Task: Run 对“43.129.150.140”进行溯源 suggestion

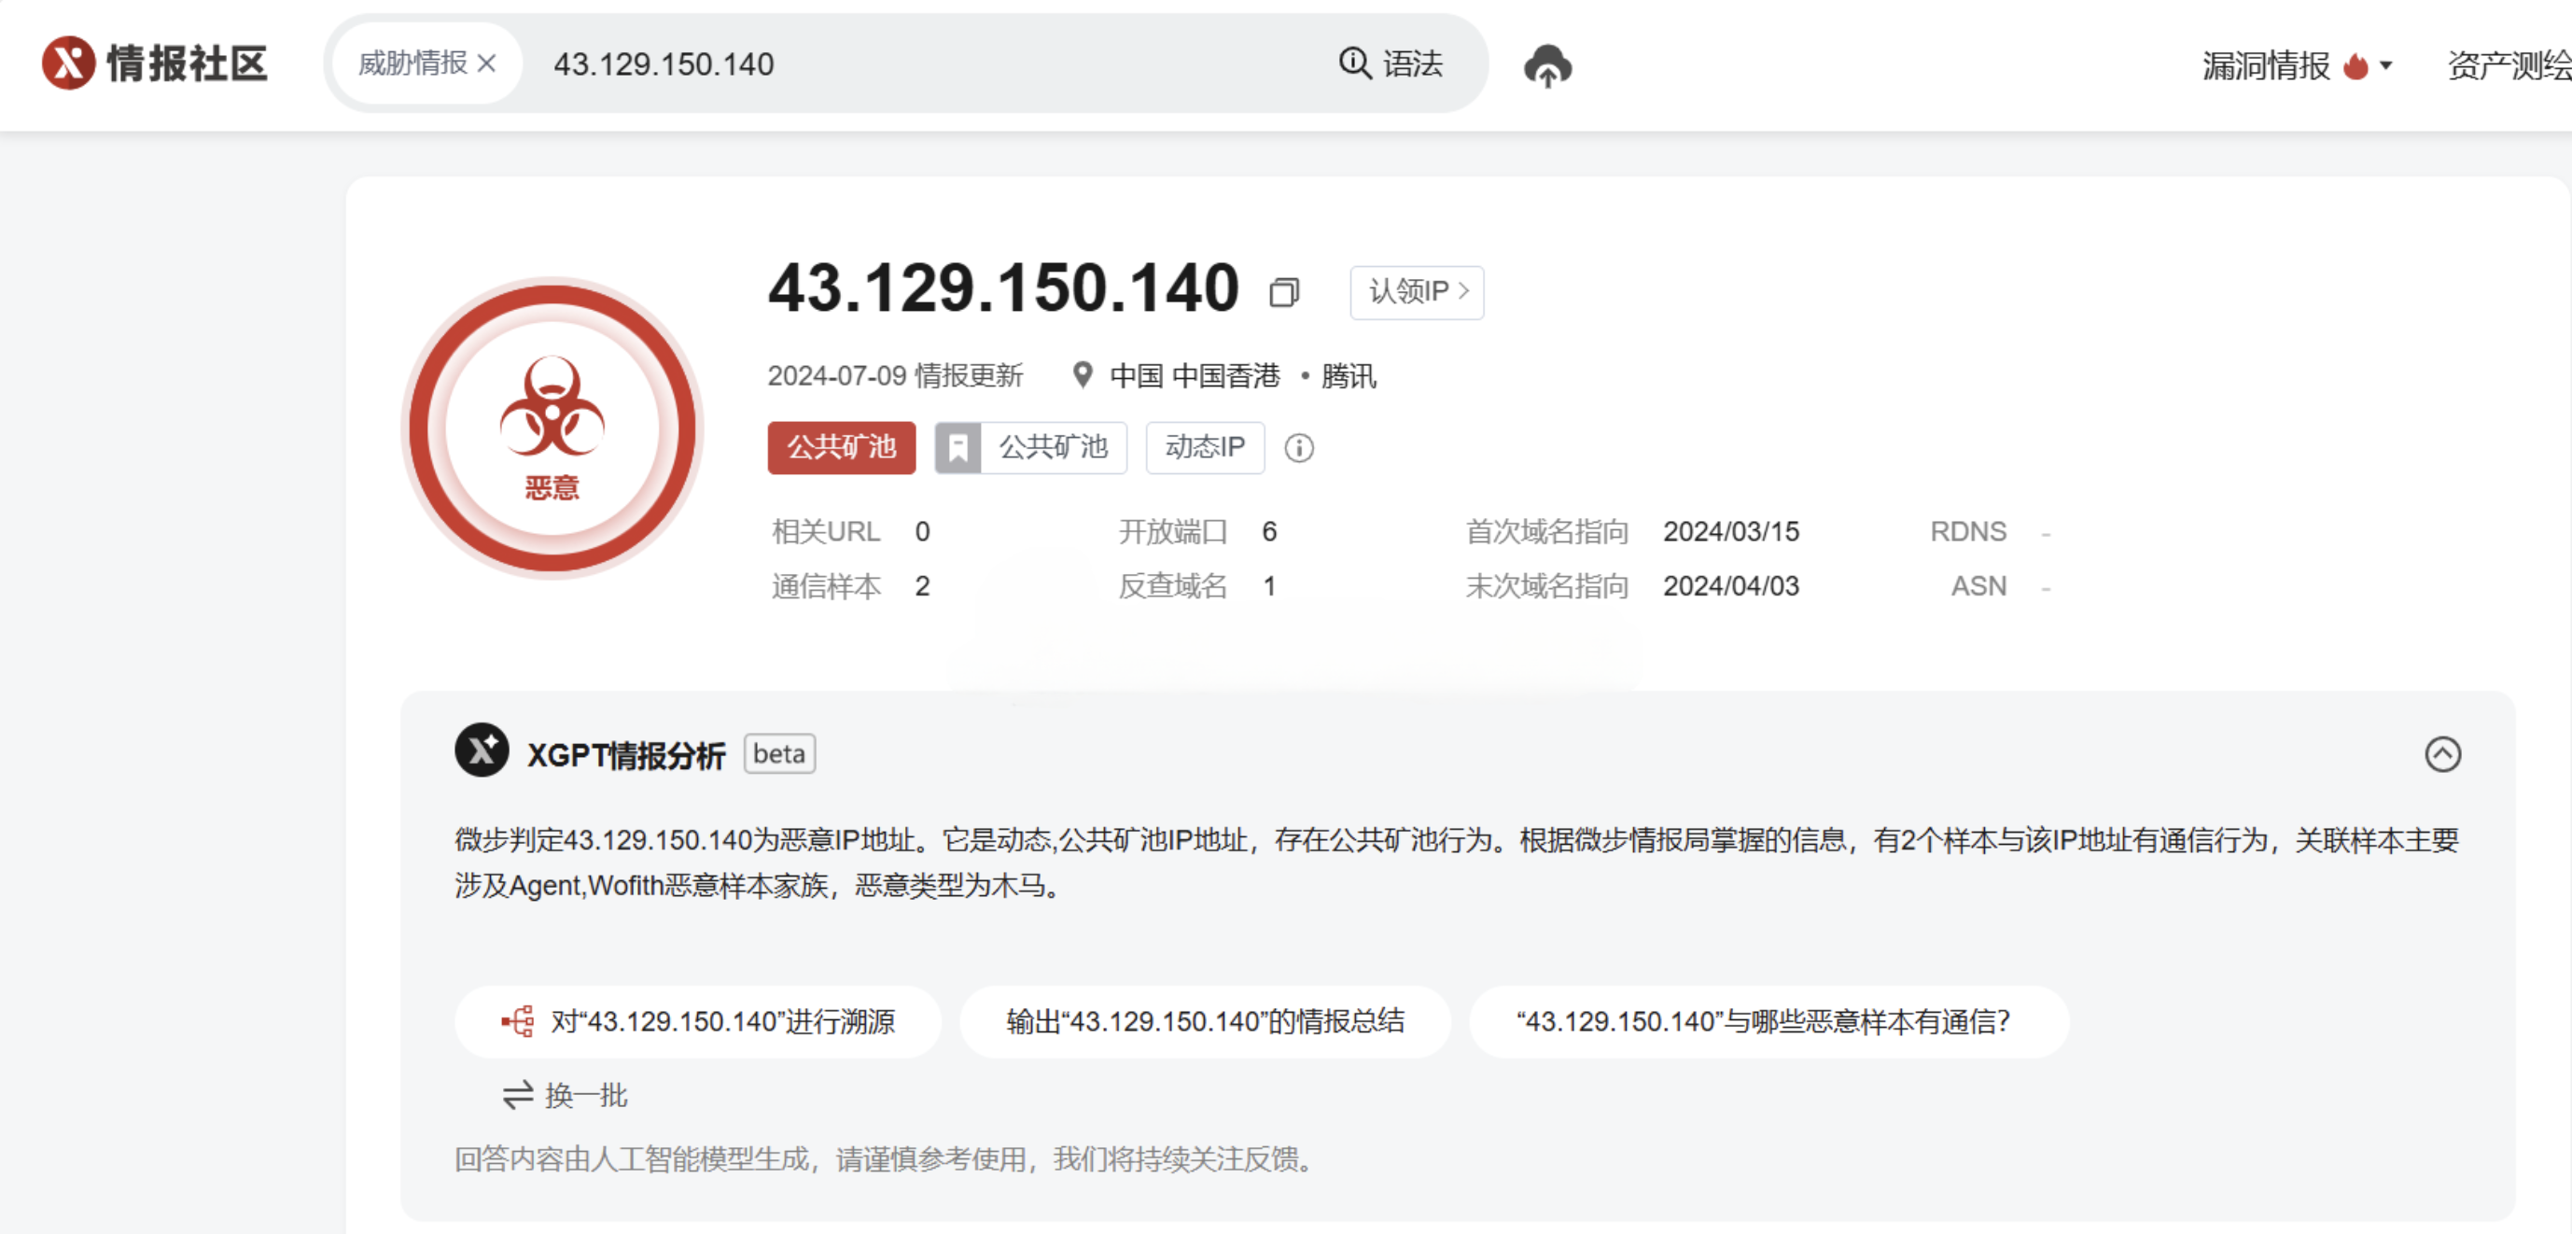Action: [698, 1020]
